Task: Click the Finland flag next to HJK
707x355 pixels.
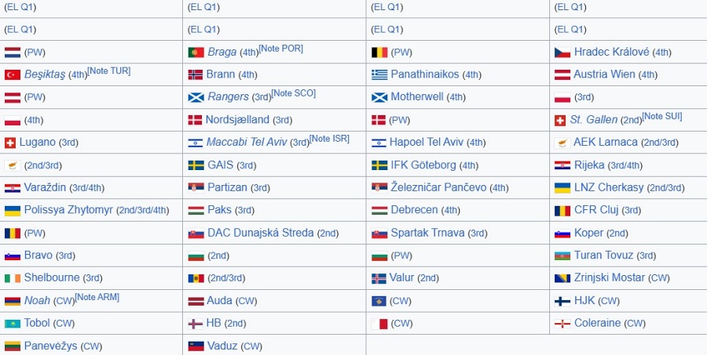Action: point(562,301)
